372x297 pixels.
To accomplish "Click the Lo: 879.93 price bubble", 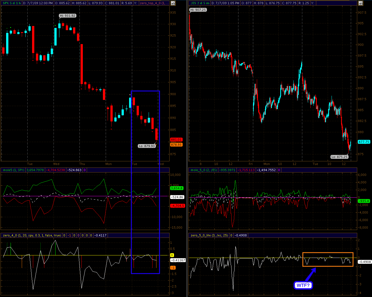I will click(146, 146).
